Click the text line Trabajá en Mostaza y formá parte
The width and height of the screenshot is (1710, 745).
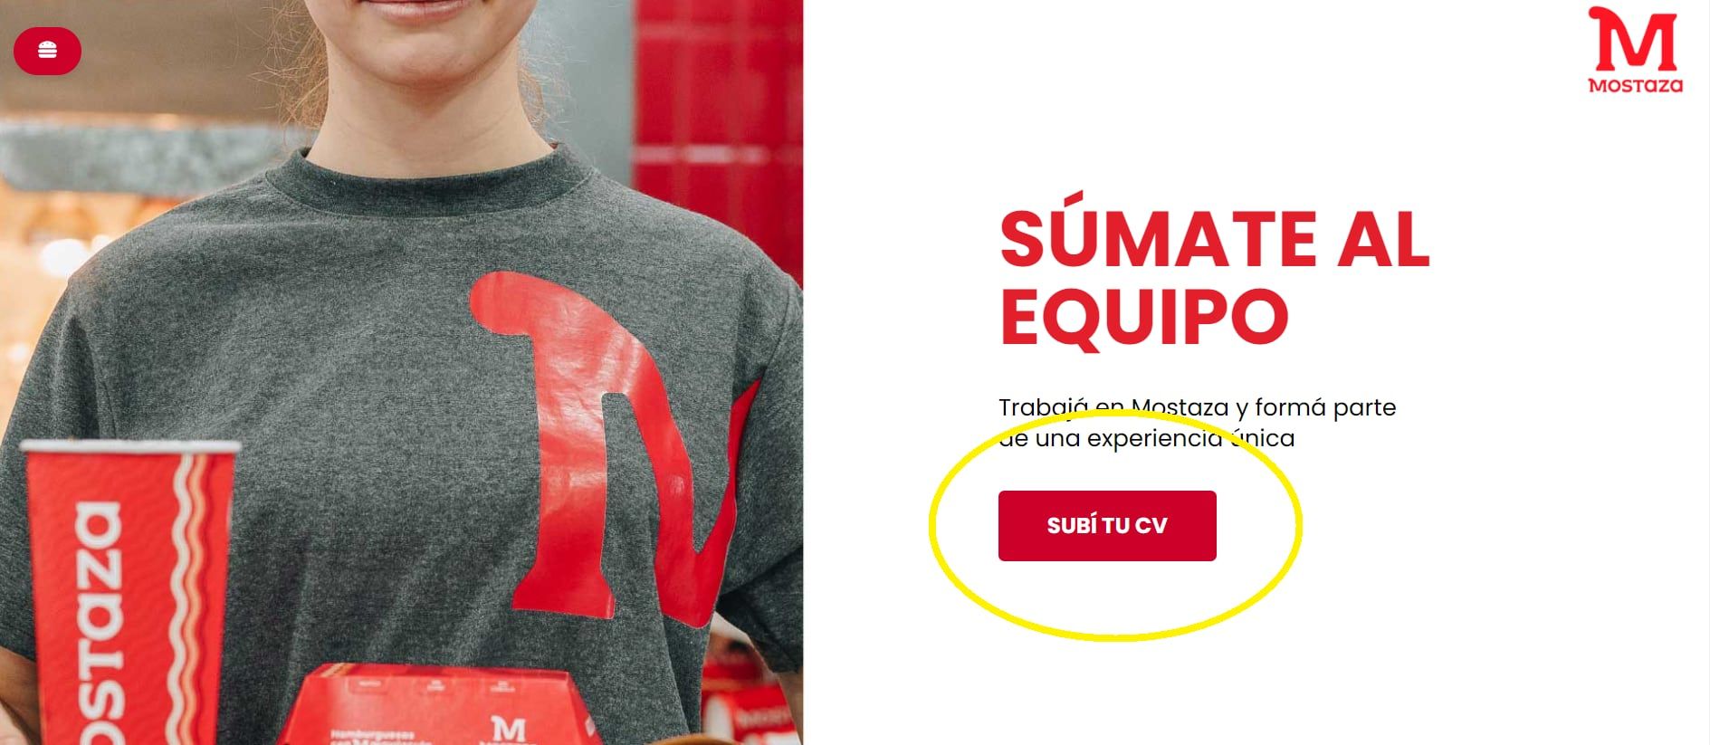pyautogui.click(x=1197, y=407)
